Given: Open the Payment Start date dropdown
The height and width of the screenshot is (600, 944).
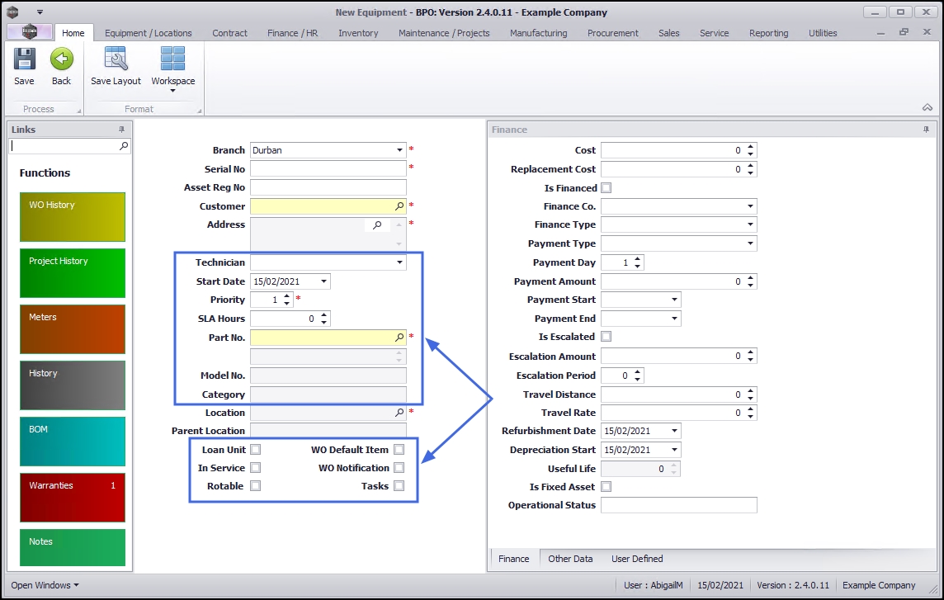Looking at the screenshot, I should [674, 300].
